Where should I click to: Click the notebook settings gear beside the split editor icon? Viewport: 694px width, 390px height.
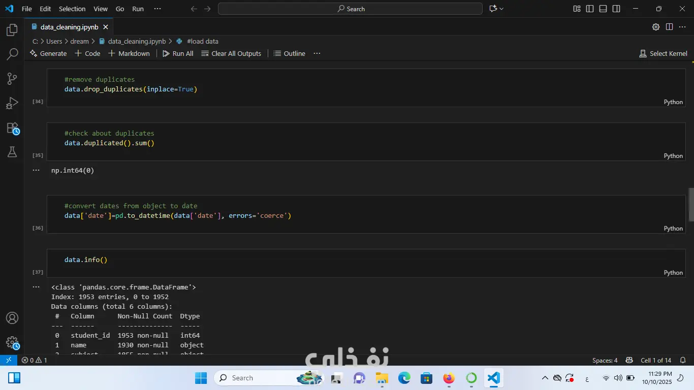(656, 27)
